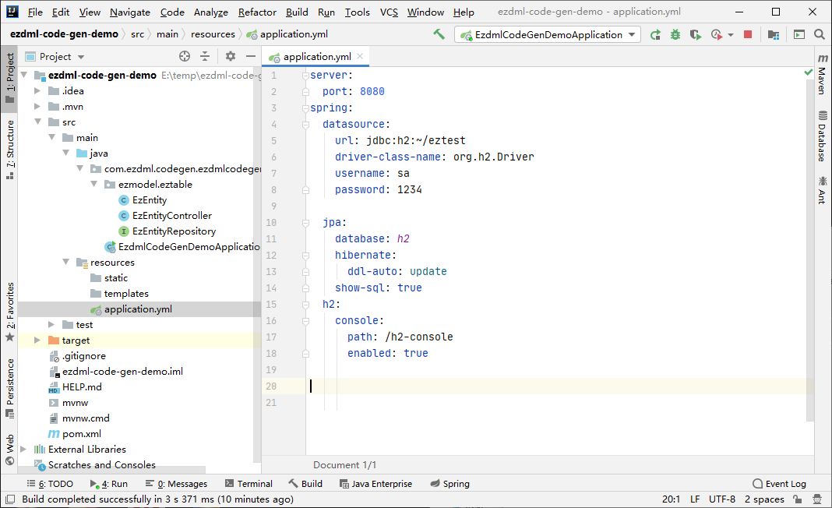Toggle the read-only lock icon in the status bar
The width and height of the screenshot is (832, 508).
click(797, 499)
